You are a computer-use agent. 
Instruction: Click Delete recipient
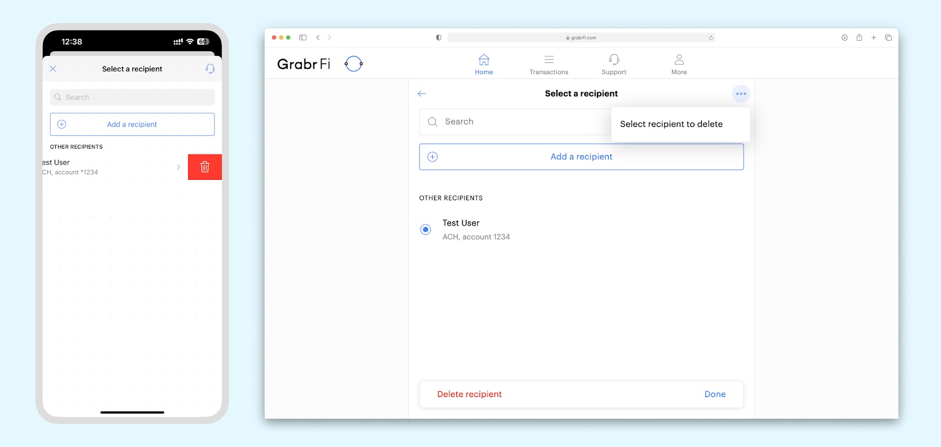tap(469, 394)
